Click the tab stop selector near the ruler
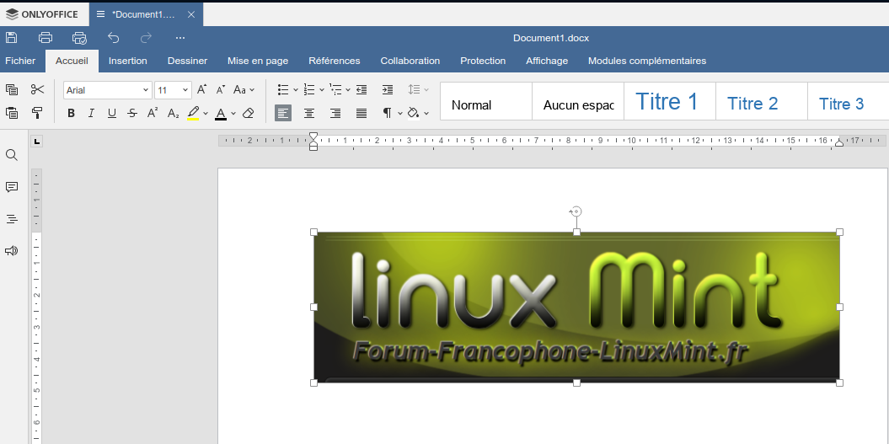 coord(37,142)
